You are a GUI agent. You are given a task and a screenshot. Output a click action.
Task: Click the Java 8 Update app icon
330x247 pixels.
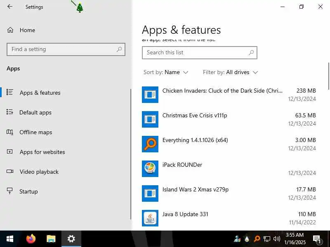(x=150, y=218)
